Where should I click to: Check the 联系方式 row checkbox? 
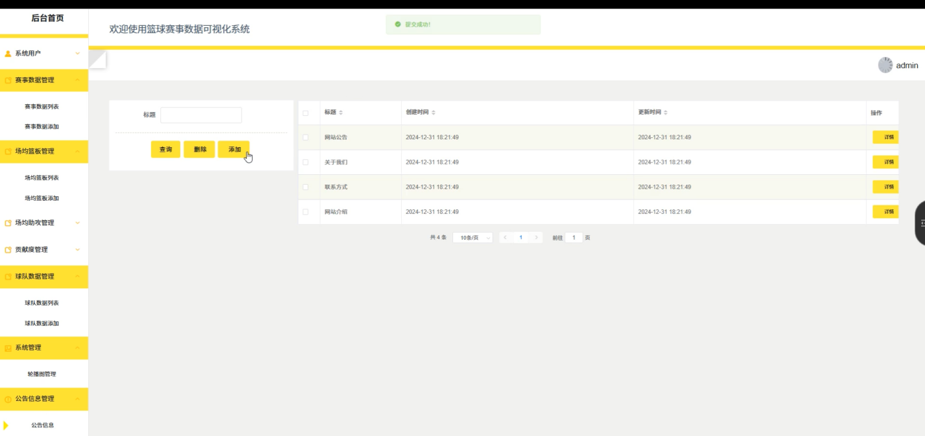pos(306,187)
